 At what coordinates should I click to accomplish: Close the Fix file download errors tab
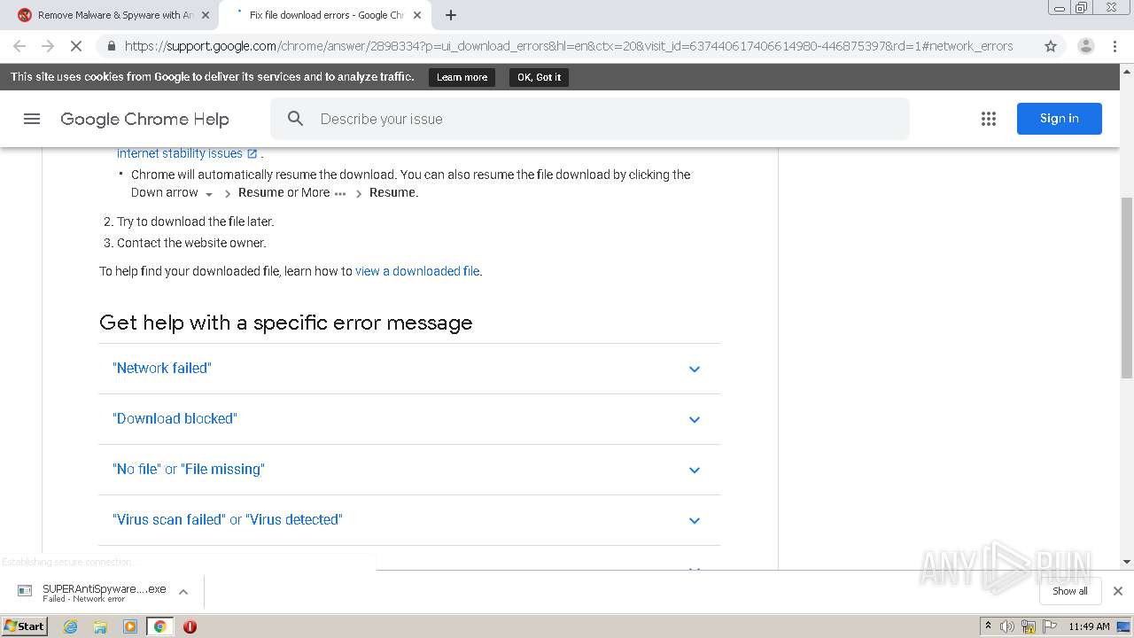pyautogui.click(x=417, y=15)
